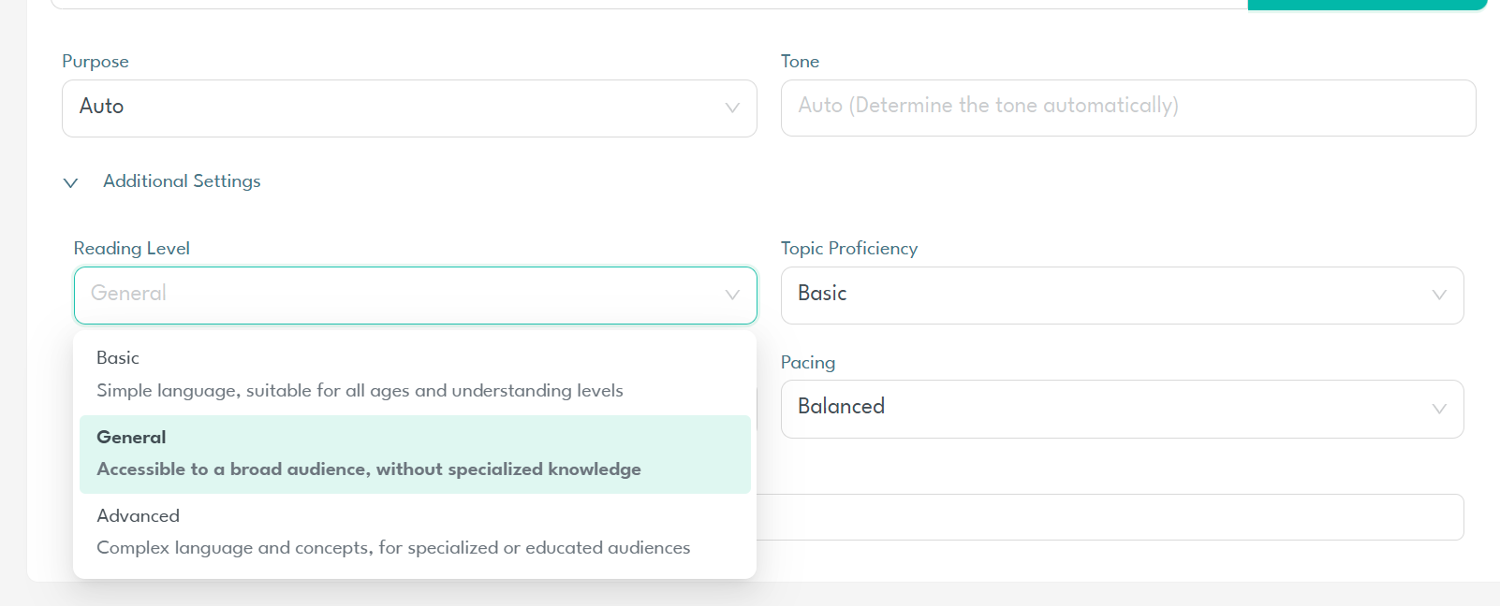This screenshot has width=1500, height=606.
Task: Click the Pacing label
Action: point(807,362)
